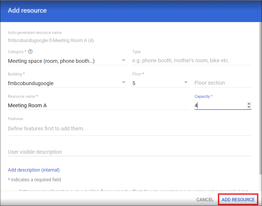This screenshot has height=206, width=262.
Task: Increase capacity with the up stepper arrow
Action: coord(249,104)
